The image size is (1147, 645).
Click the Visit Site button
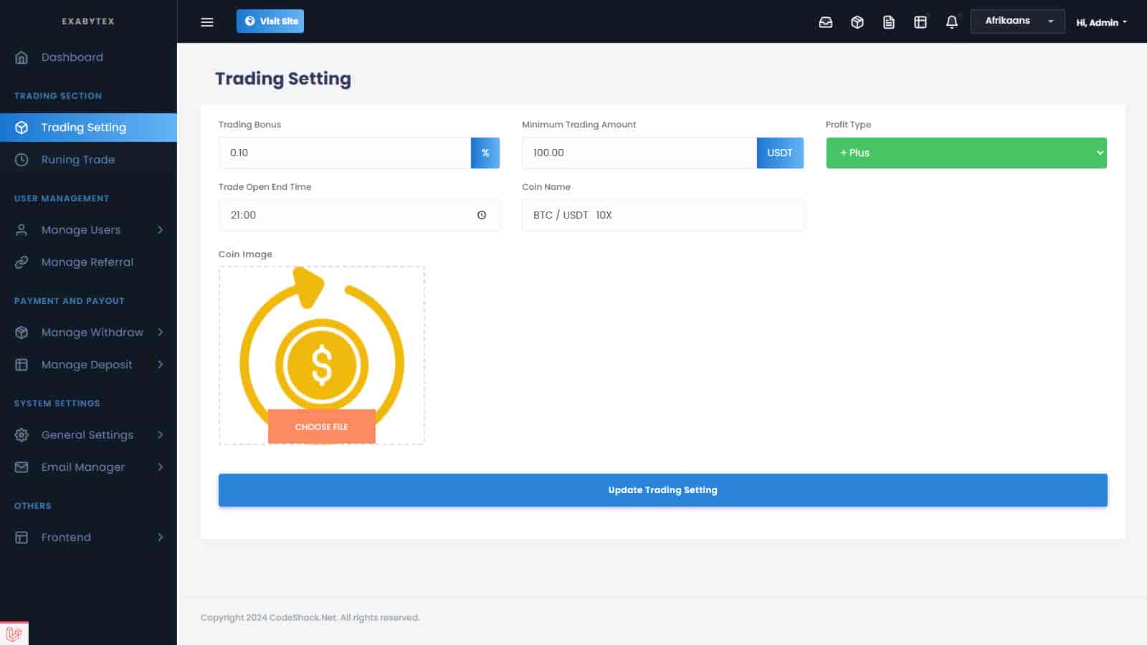pos(270,21)
